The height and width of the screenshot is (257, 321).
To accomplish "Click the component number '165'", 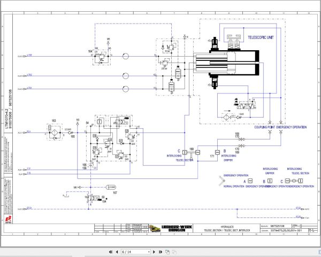I will pyautogui.click(x=73, y=137).
